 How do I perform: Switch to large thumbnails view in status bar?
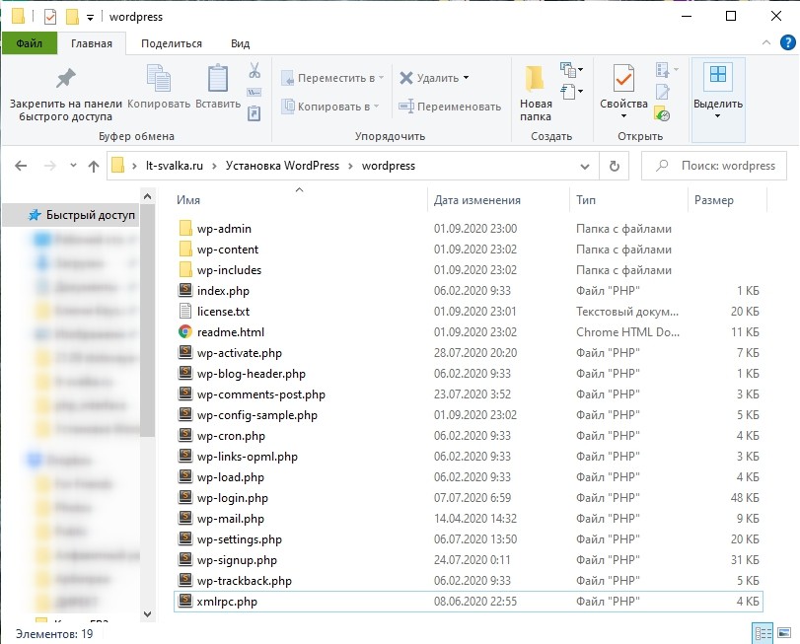tap(783, 633)
